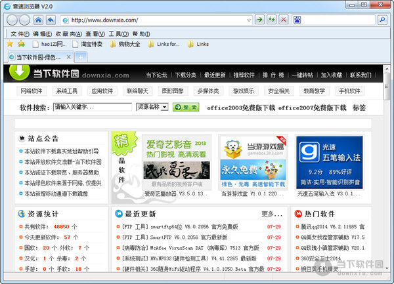Click the page vertical scrollbar thumb
The image size is (394, 284).
coord(387,87)
